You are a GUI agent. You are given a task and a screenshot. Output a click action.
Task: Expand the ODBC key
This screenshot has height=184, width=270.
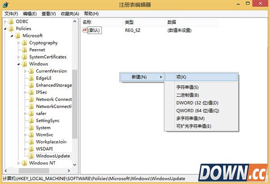[5, 22]
